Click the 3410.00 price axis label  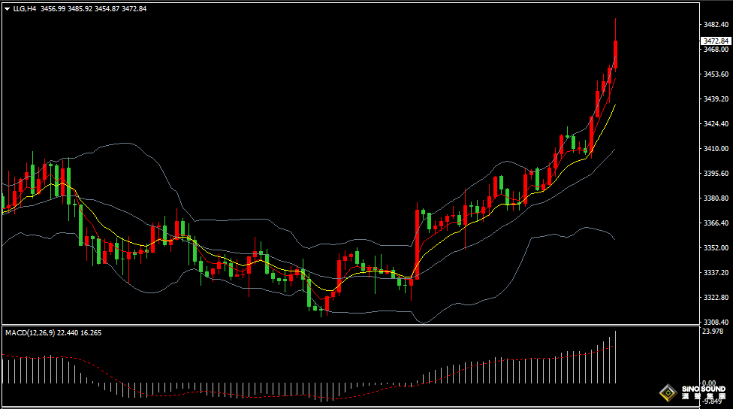pyautogui.click(x=716, y=148)
